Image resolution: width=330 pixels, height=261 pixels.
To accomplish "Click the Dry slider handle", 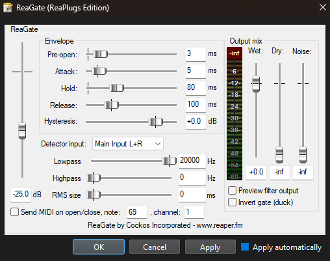I will [279, 155].
